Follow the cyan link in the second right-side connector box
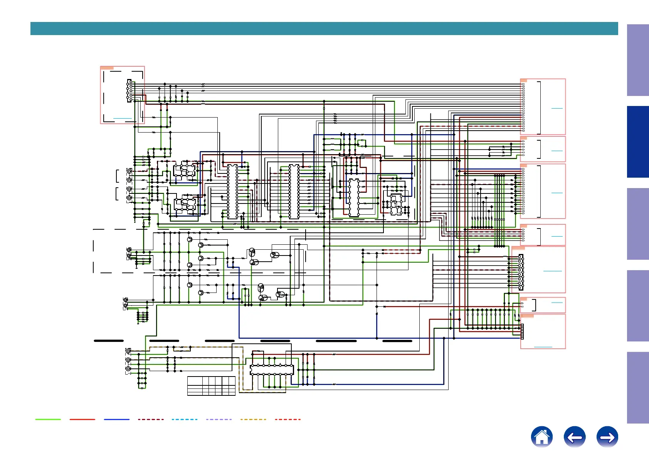Image resolution: width=649 pixels, height=459 pixels. pos(557,150)
